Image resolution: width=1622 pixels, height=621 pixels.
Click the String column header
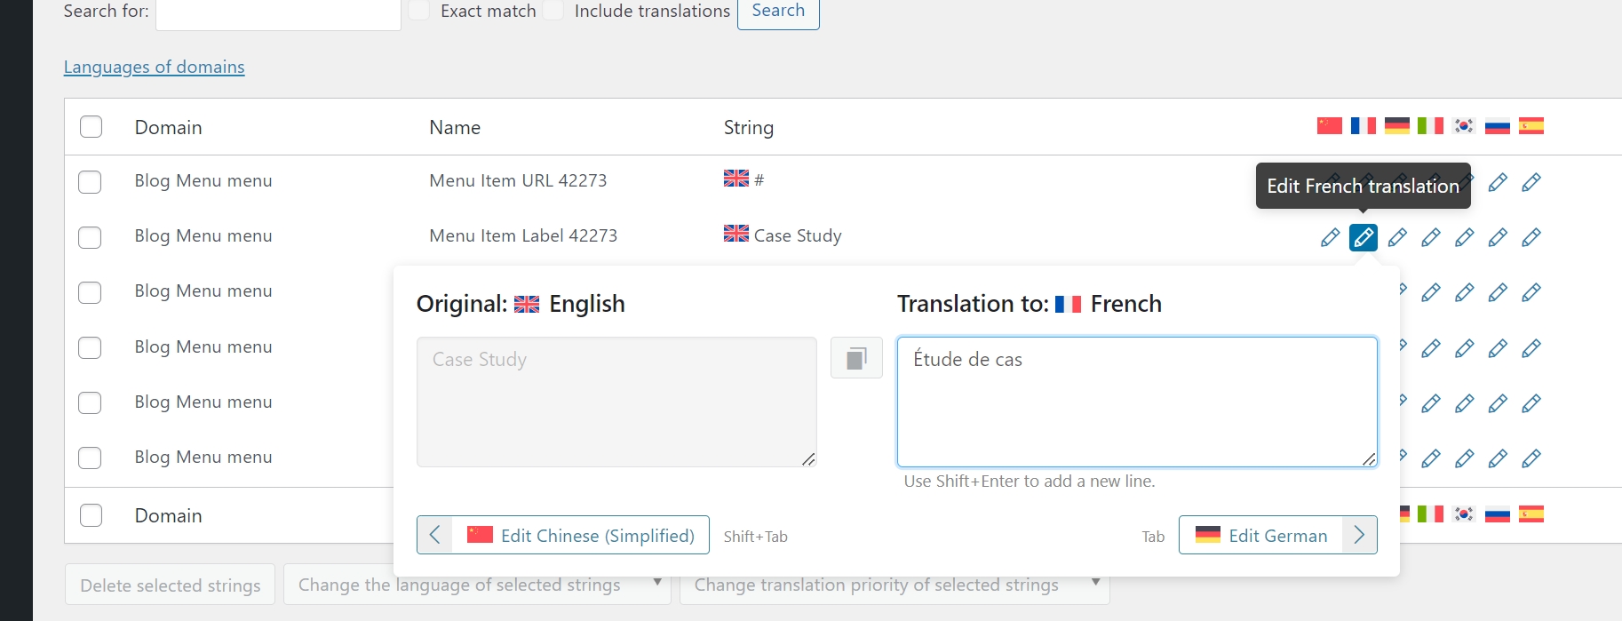[x=749, y=127]
